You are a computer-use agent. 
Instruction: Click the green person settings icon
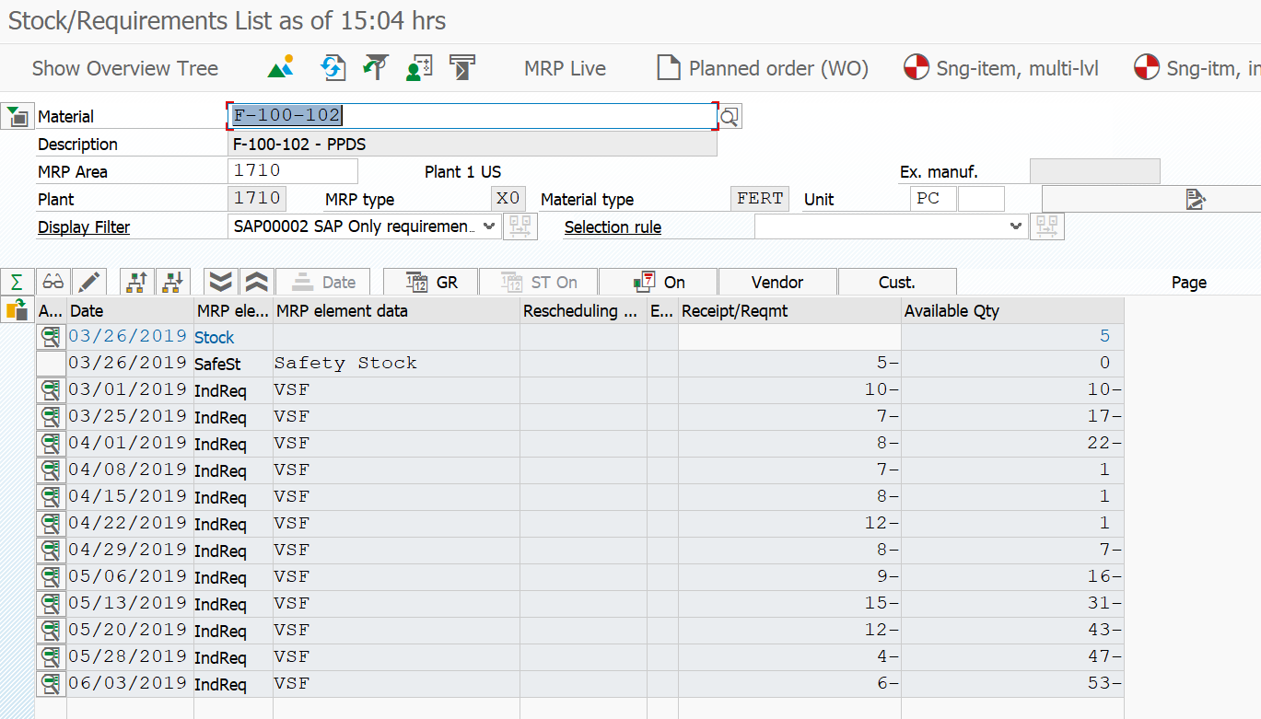[x=419, y=67]
